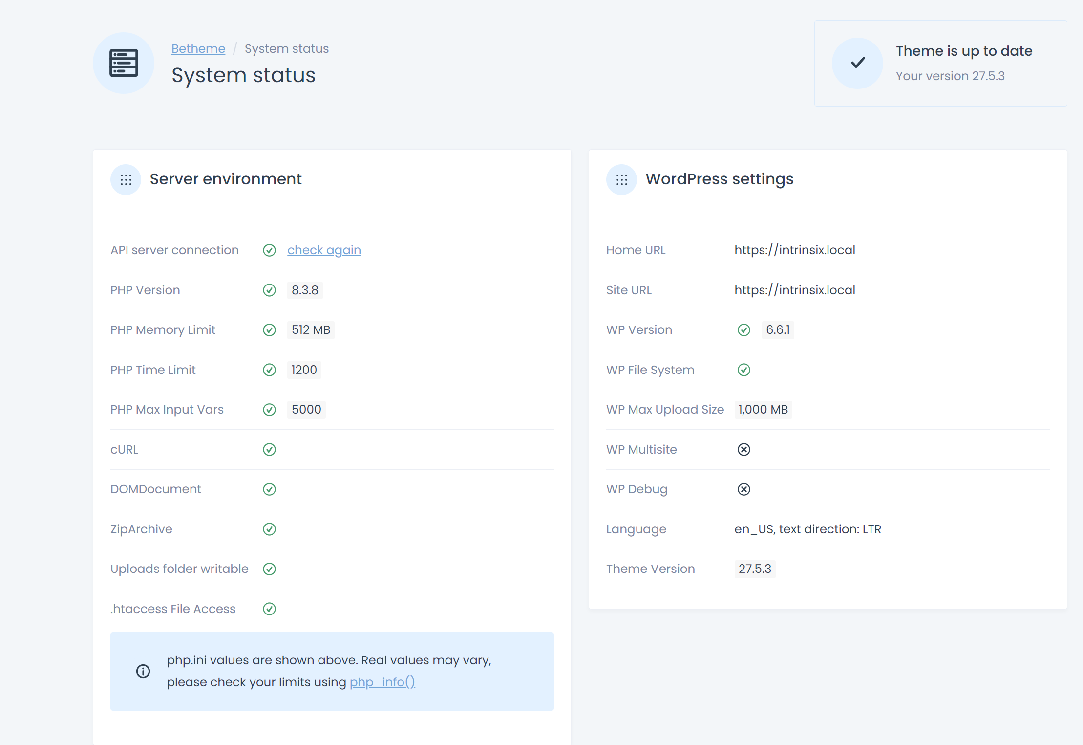Click the DOMDocument status check icon

tap(269, 489)
